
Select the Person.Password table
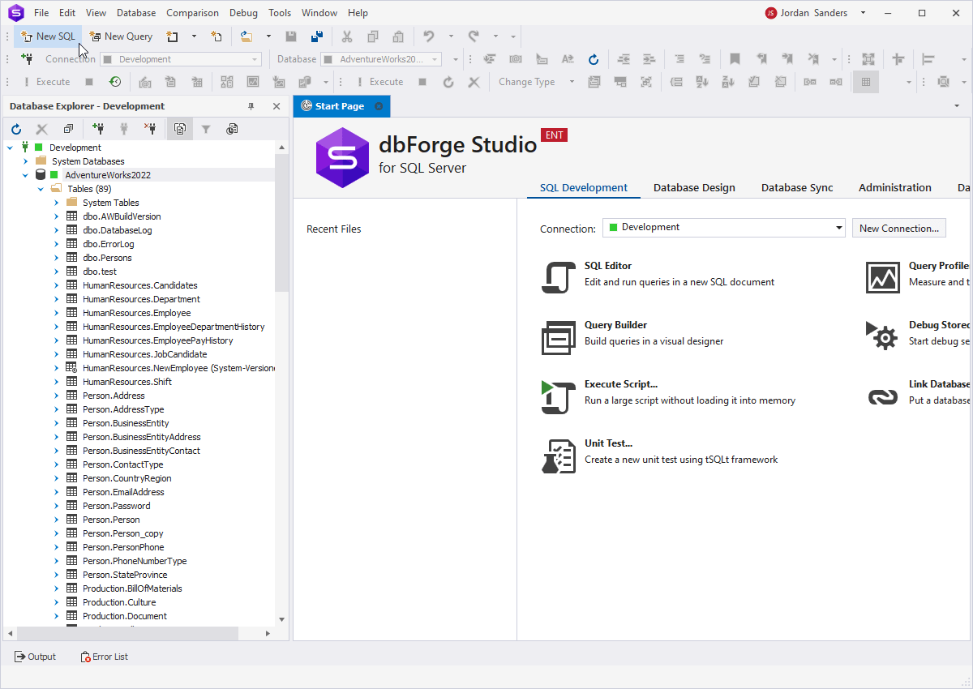(116, 506)
